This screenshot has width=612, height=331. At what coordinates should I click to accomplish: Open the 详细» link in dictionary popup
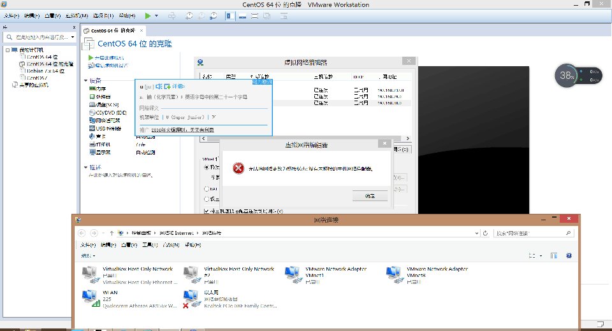pyautogui.click(x=178, y=86)
